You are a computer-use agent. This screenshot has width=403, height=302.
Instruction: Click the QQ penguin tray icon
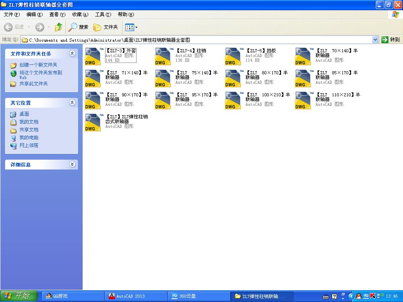(359, 296)
